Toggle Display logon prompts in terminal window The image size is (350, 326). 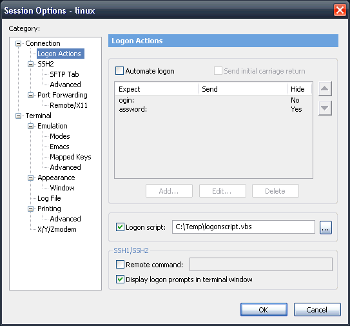120,280
